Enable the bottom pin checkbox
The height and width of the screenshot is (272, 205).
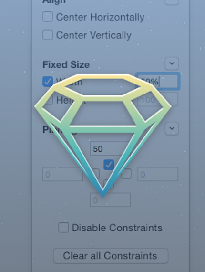tap(109, 184)
